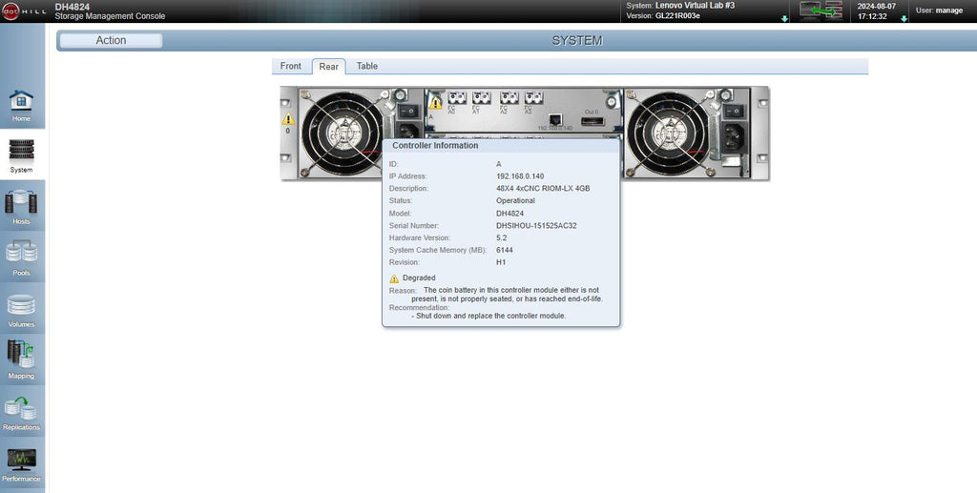
Task: Click the IP address value 192.168.0.140
Action: pos(520,176)
